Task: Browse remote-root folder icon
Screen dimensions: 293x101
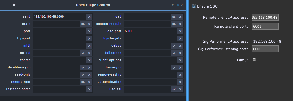Action: click(83, 82)
